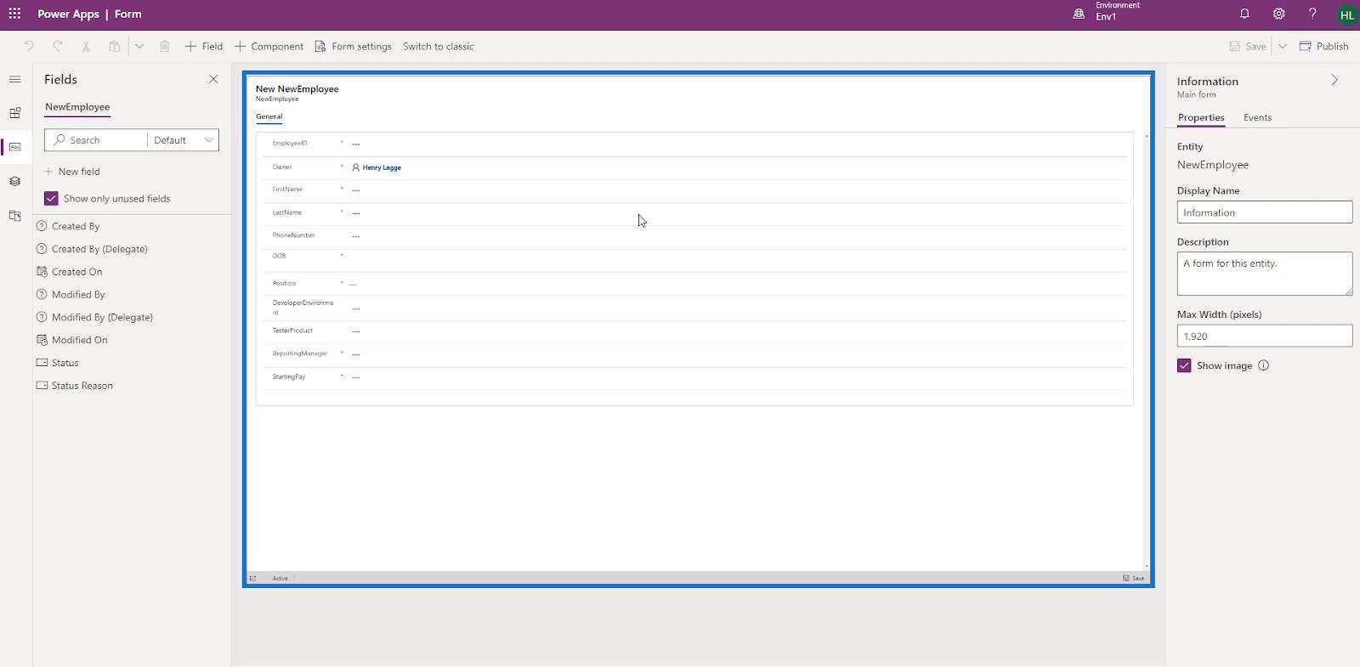
Task: Open the Components pane icon in sidebar
Action: [14, 113]
